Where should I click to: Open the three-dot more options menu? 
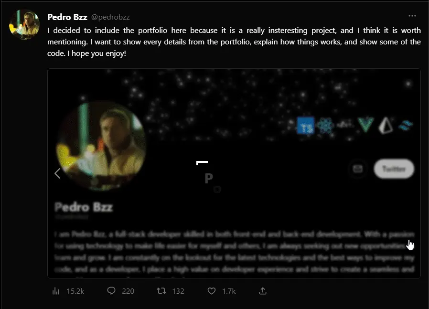(x=412, y=16)
